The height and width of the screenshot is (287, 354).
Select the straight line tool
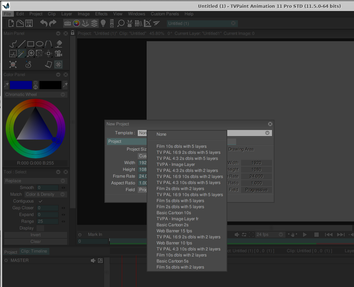pyautogui.click(x=22, y=44)
